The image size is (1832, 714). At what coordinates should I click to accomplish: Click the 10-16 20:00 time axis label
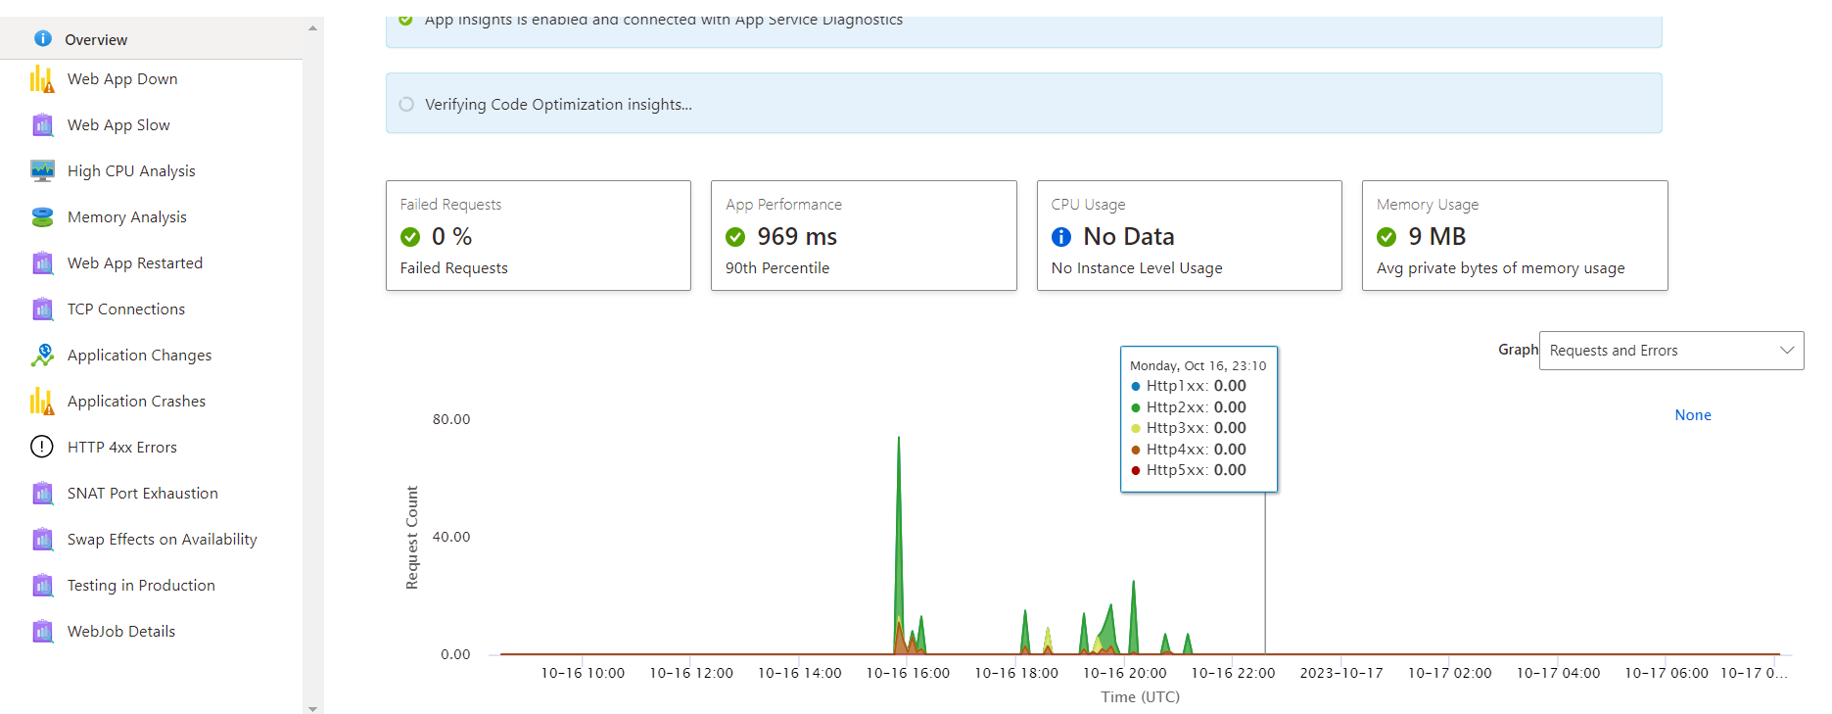coord(1125,673)
